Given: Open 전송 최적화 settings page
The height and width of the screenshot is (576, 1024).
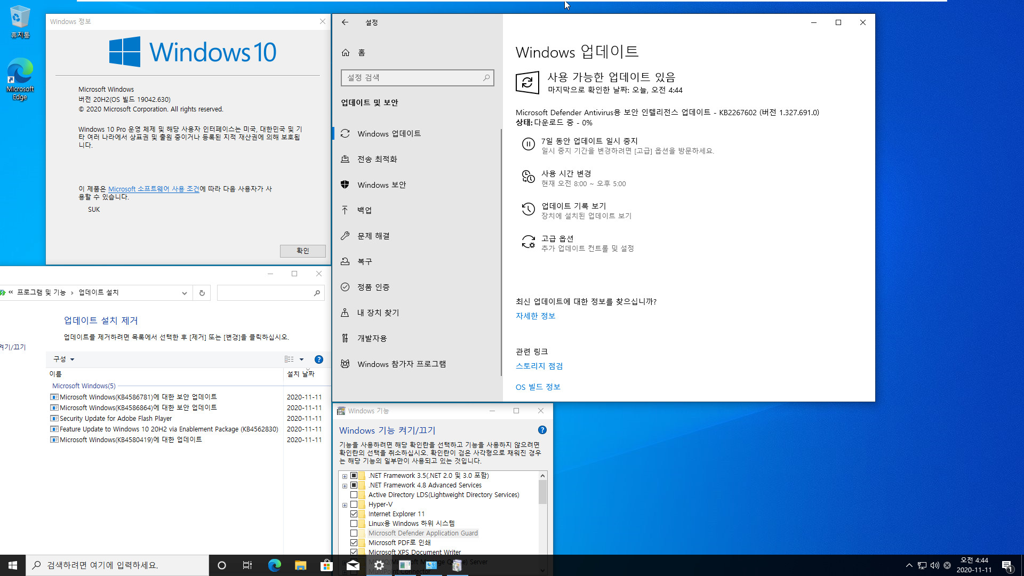Looking at the screenshot, I should click(417, 159).
